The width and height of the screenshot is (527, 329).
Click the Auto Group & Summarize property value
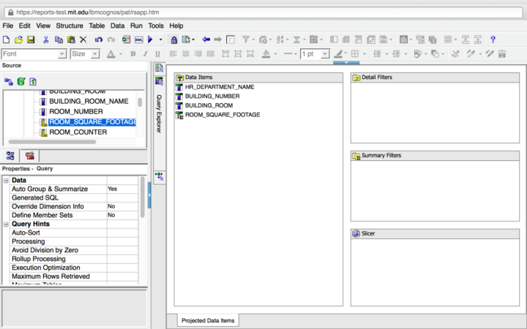pos(121,189)
